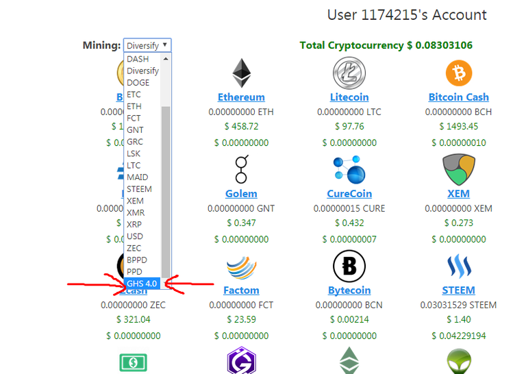Choose MAID from the mining list
Screen dimensions: 526x374
point(142,177)
